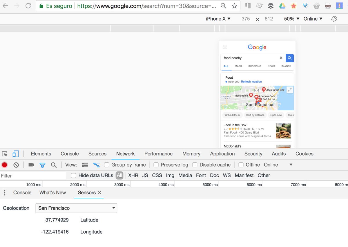Open the Memory tab
This screenshot has height=247, width=348.
191,154
